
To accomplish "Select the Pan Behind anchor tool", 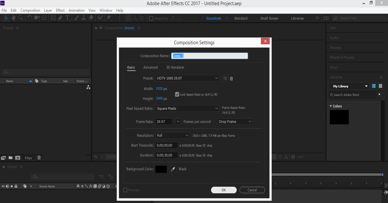I will (44, 18).
